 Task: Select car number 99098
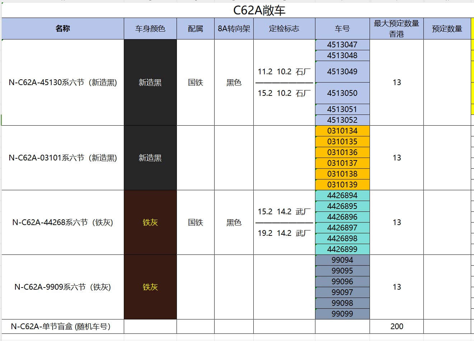click(342, 303)
